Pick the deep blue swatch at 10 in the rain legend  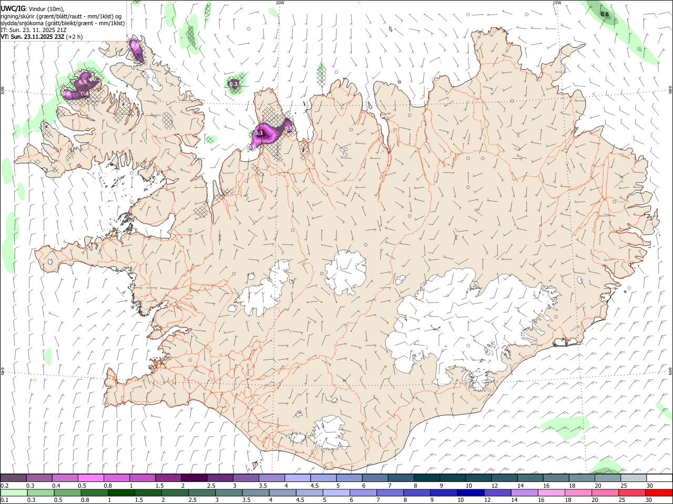470,492
